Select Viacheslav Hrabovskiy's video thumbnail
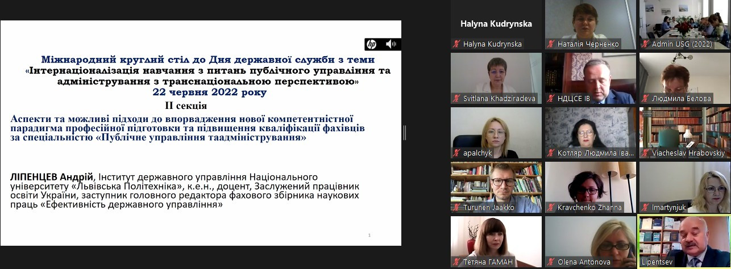This screenshot has height=269, width=731. (685, 132)
